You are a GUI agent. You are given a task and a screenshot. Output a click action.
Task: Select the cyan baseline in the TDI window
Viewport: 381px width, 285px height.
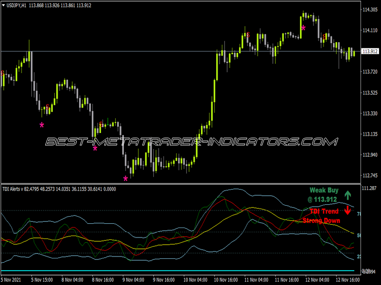pos(178,270)
